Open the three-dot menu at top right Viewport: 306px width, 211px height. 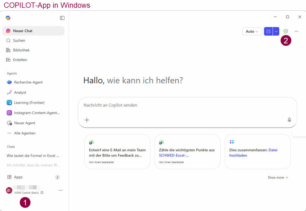[296, 31]
